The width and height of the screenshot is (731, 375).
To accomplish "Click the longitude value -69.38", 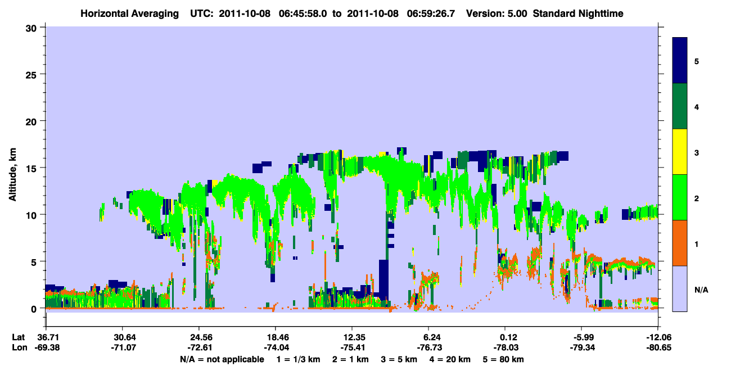I will (46, 348).
